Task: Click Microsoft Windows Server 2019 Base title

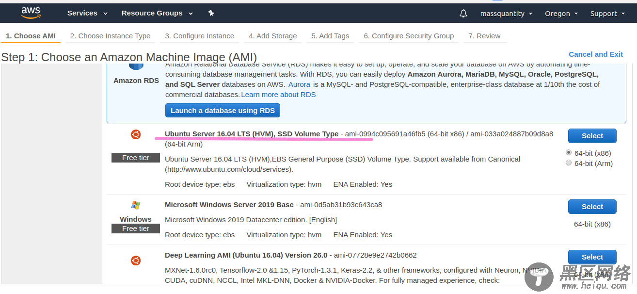Action: 229,205
